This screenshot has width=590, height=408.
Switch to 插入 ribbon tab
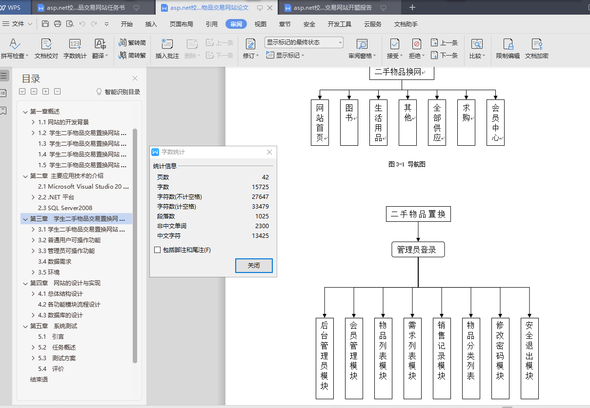tap(151, 24)
